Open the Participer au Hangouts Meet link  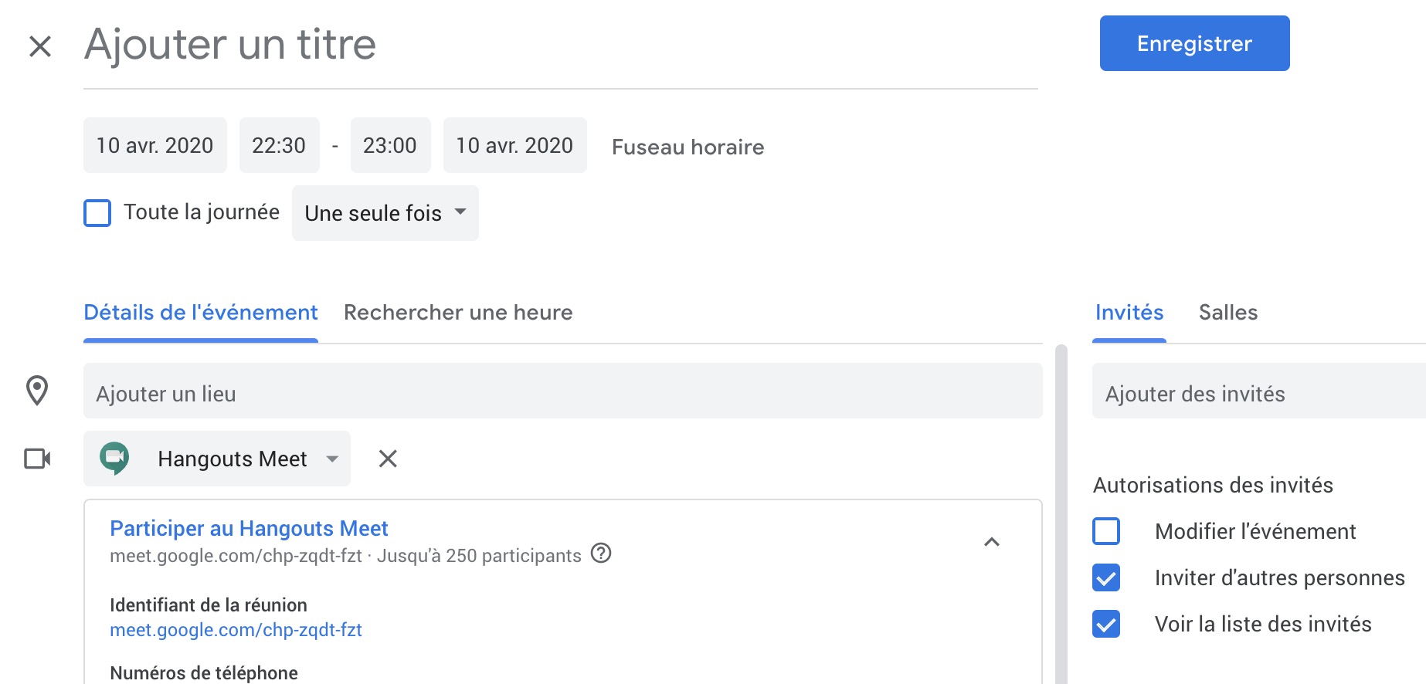(x=249, y=528)
